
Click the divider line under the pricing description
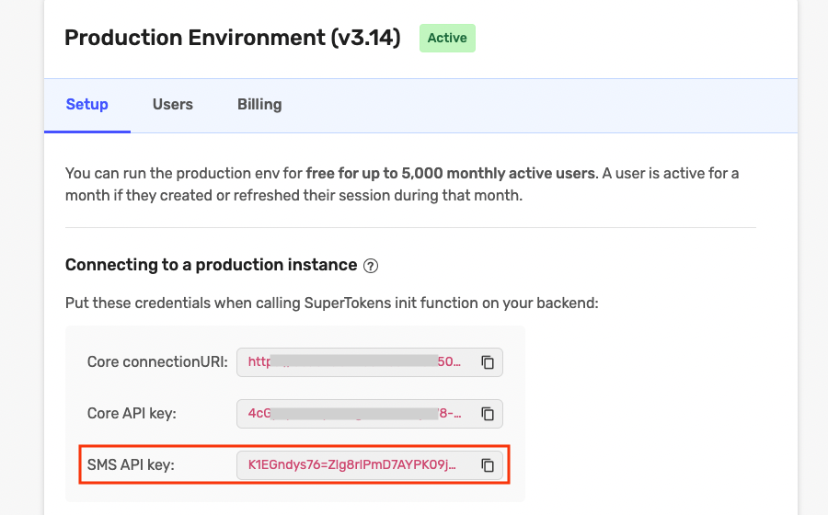click(x=410, y=227)
